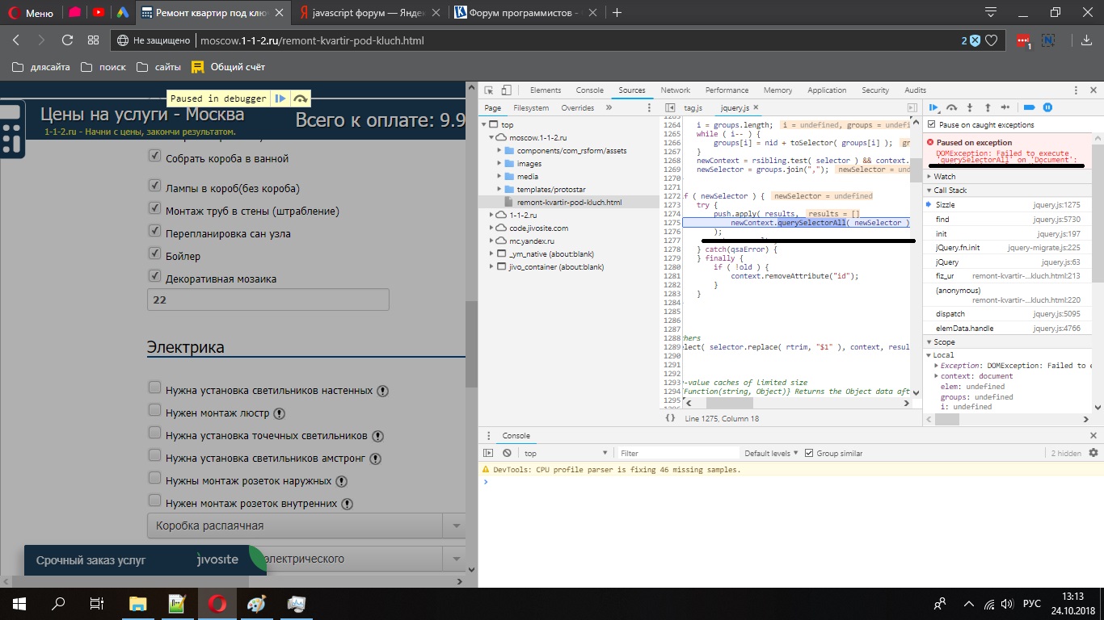Image resolution: width=1104 pixels, height=620 pixels.
Task: Select remont-kvartir-pod-kluch.html file
Action: click(x=569, y=203)
